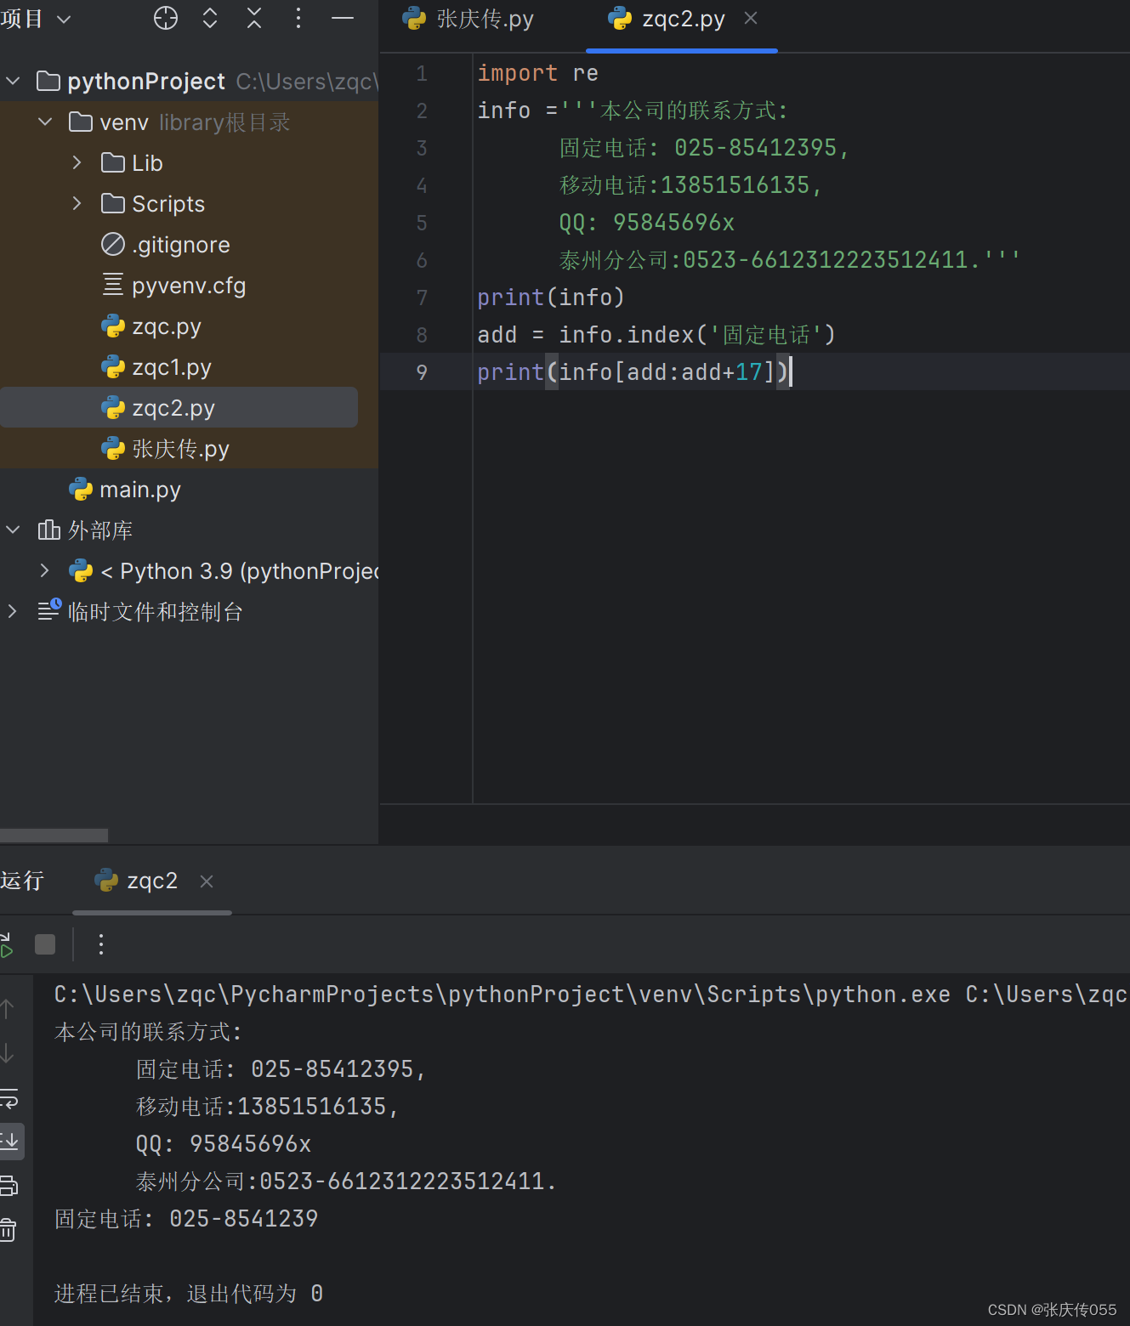Open main.py from the project tree
The height and width of the screenshot is (1326, 1130).
(x=139, y=489)
